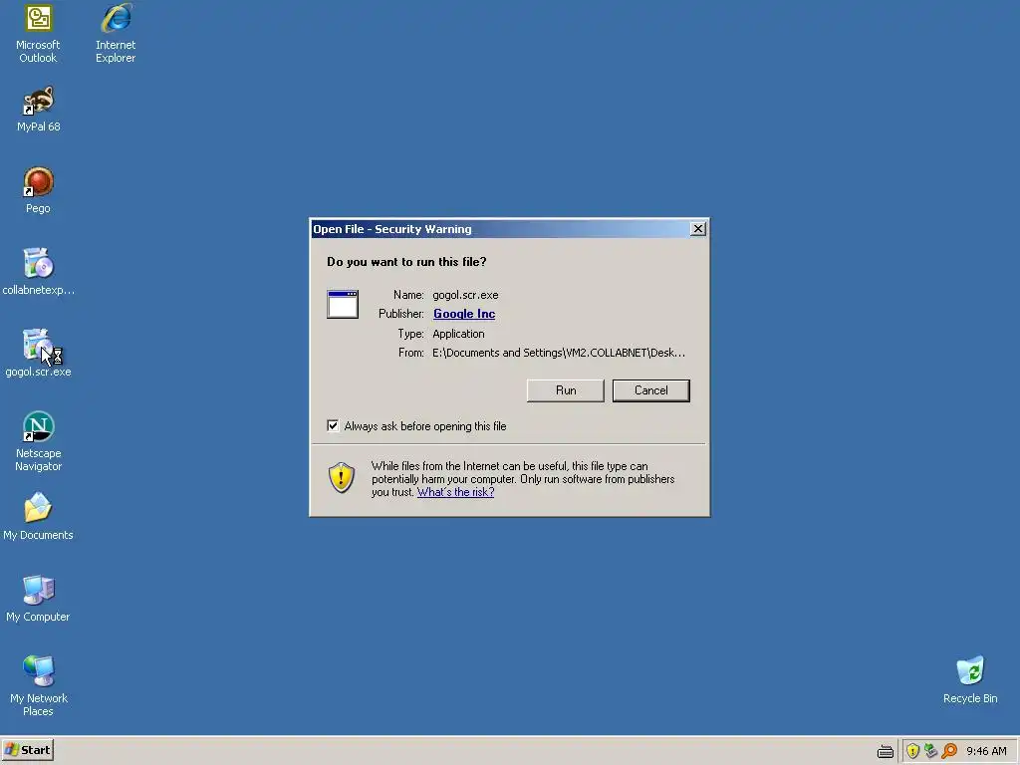The image size is (1020, 765).
Task: Click the network connection tray icon
Action: click(x=931, y=751)
